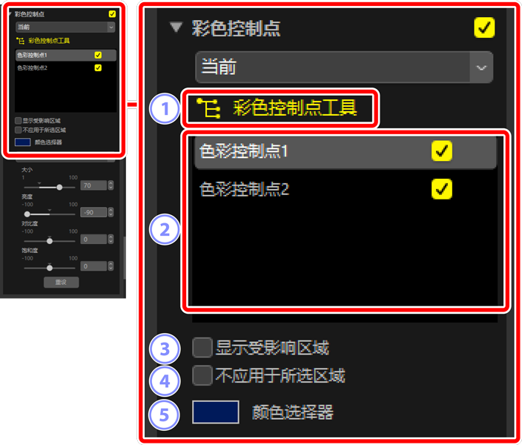Click the small 彩色控制点工具 icon in left panel
Viewport: 522px width, 445px height.
pos(20,41)
